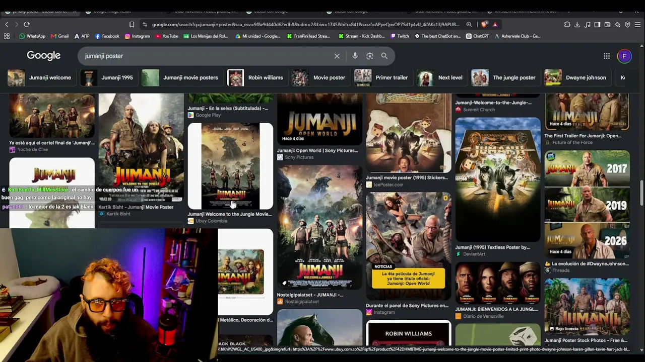Viewport: 645px width, 362px height.
Task: Click the browser address bar URL
Action: (305, 24)
